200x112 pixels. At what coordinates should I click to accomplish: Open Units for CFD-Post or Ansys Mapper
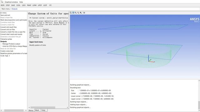coord(15,46)
